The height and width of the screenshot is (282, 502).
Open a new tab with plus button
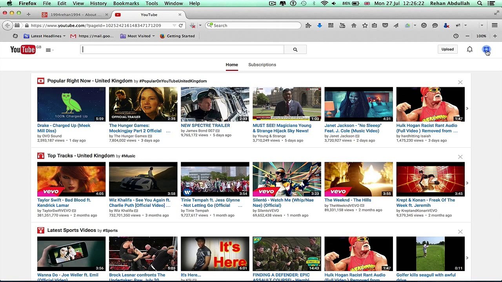pyautogui.click(x=29, y=14)
